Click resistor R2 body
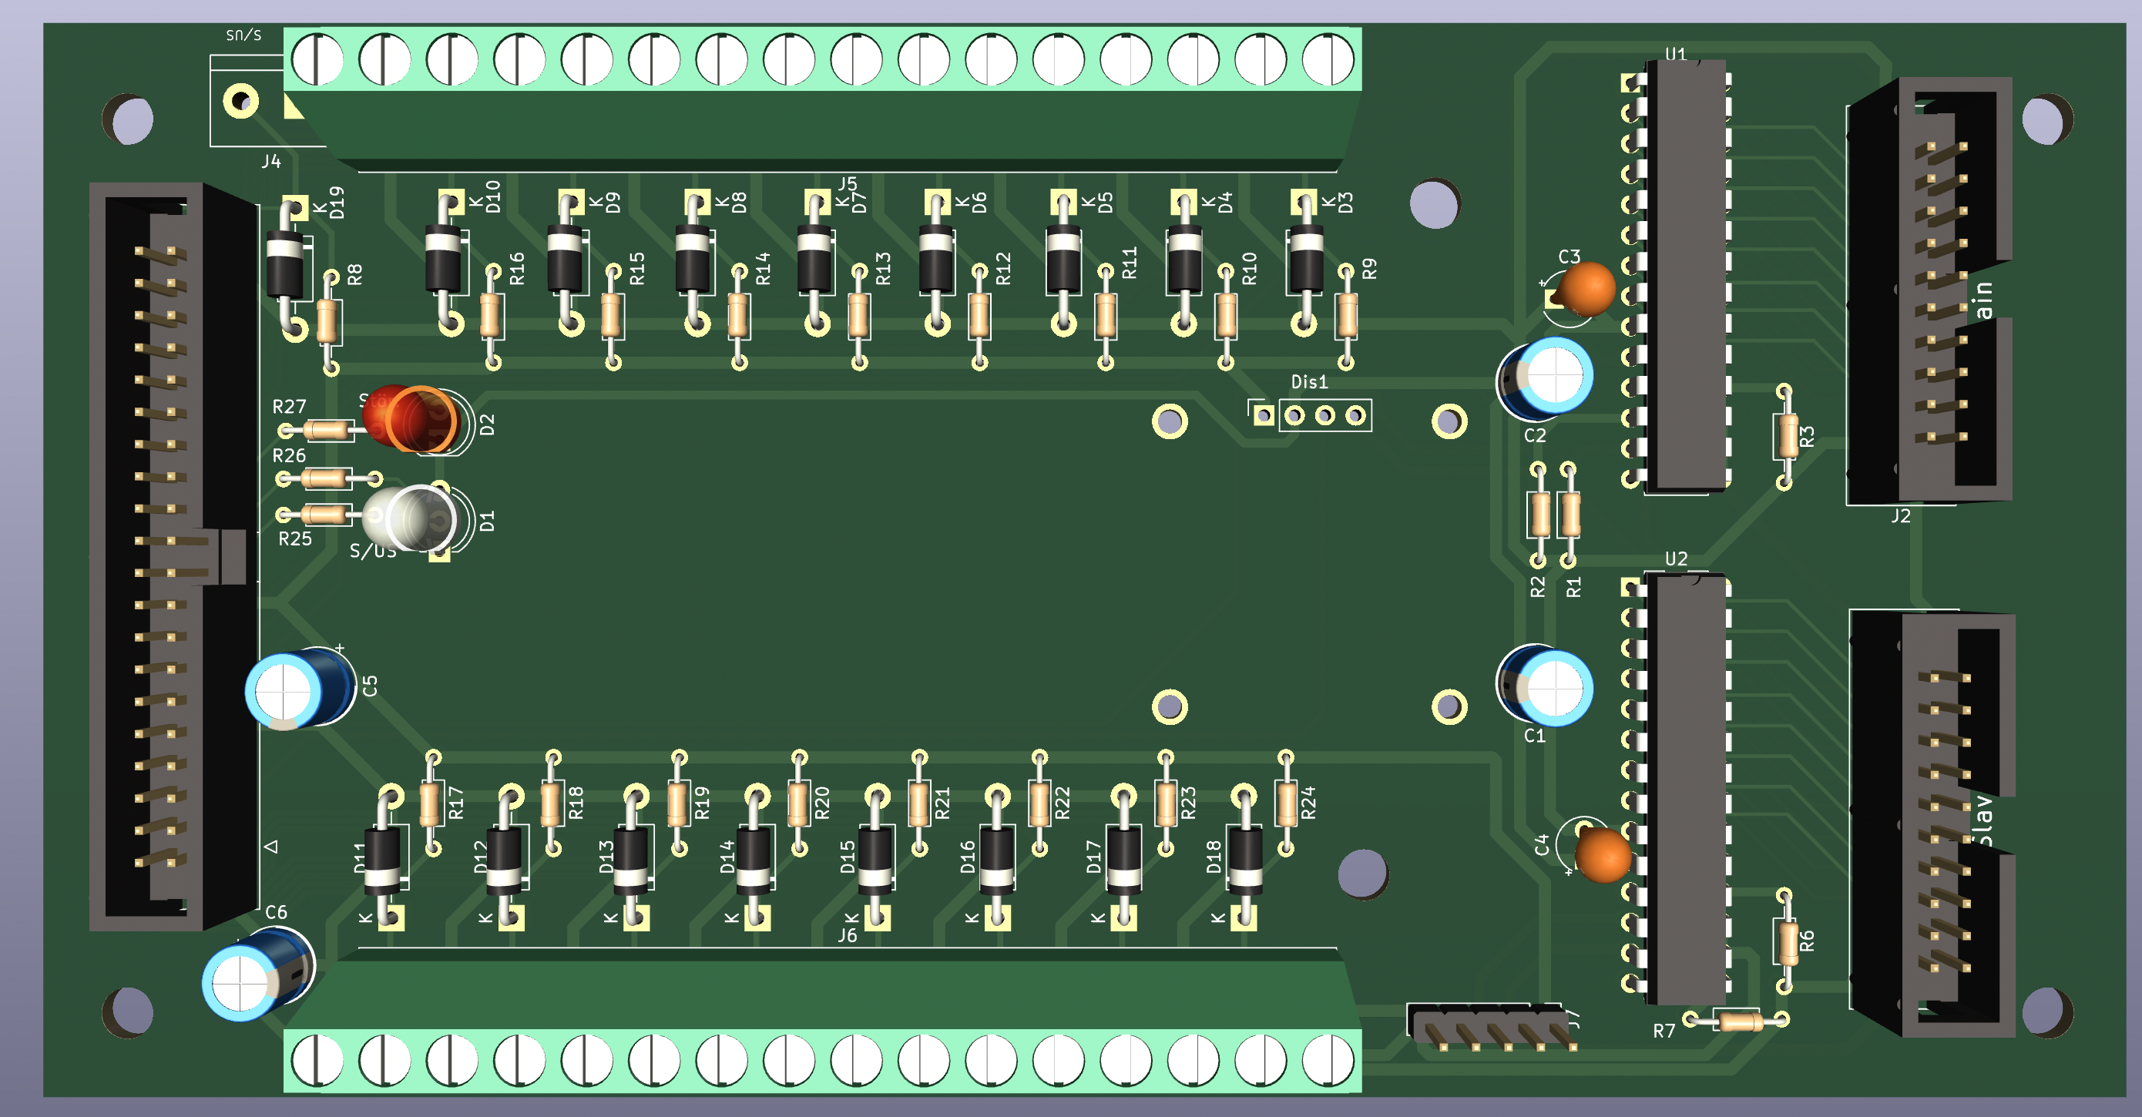Screen dimensions: 2142x1117 [x=1539, y=514]
